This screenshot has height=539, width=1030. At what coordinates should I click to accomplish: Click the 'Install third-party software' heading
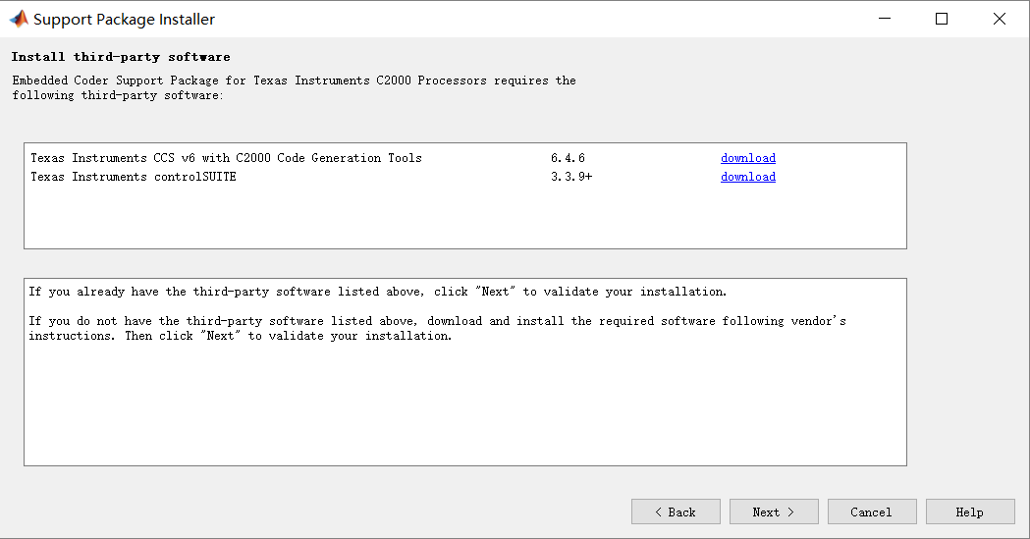(x=121, y=57)
